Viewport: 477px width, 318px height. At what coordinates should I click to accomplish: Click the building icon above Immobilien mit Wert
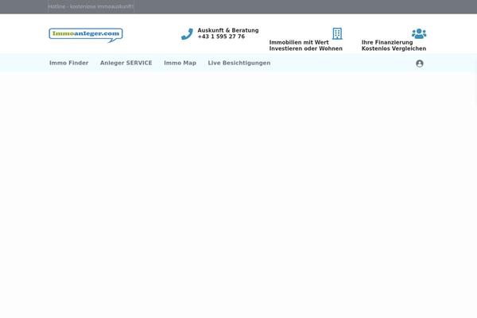click(x=337, y=33)
